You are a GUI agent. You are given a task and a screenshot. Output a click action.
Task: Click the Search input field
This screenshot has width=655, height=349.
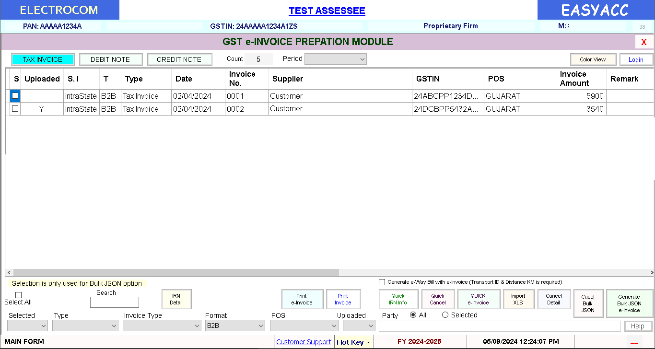point(115,302)
